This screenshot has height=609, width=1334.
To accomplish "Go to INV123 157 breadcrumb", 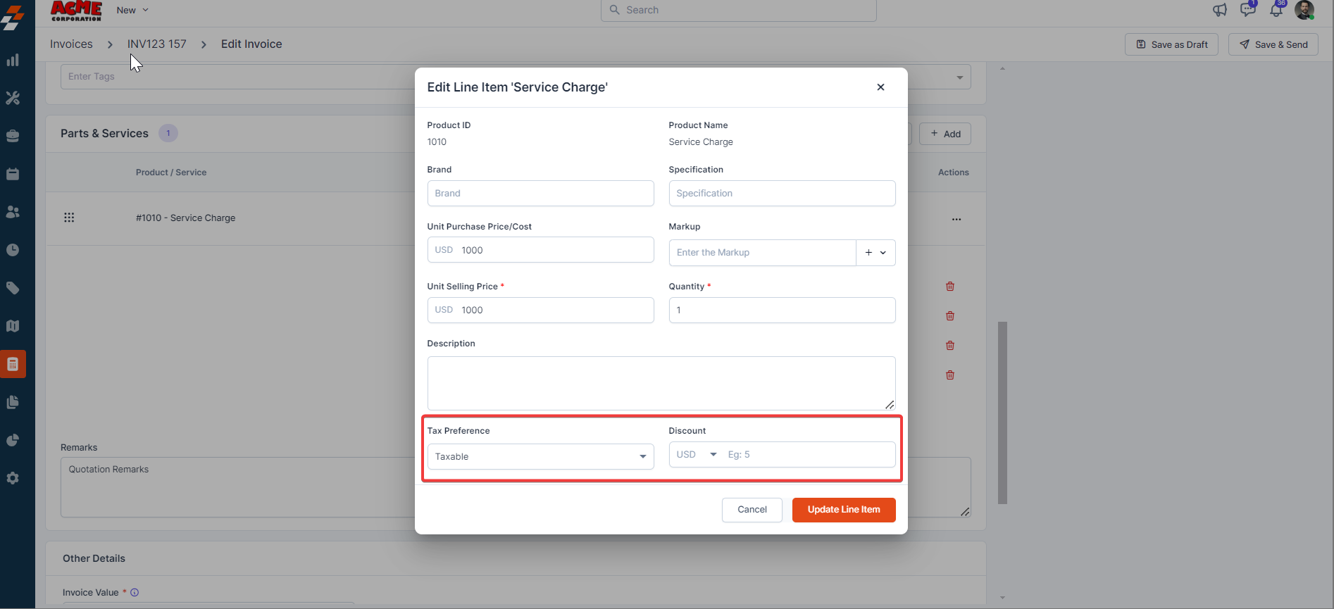I will 157,44.
